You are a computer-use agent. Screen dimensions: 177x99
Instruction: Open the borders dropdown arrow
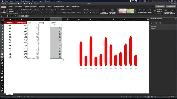click(x=33, y=13)
